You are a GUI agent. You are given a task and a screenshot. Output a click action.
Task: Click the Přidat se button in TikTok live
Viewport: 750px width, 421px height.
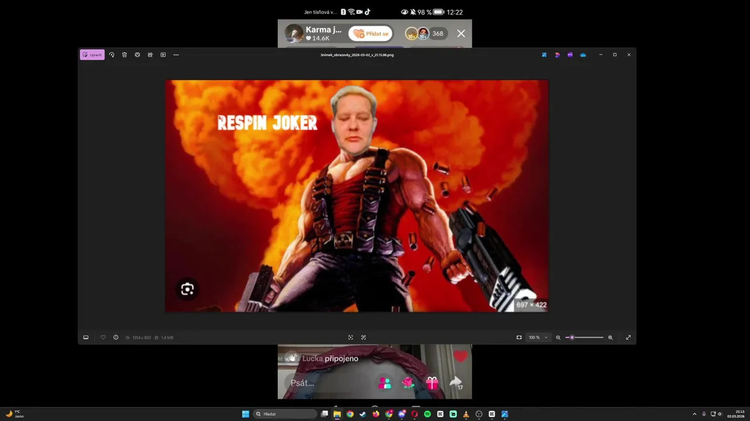370,33
